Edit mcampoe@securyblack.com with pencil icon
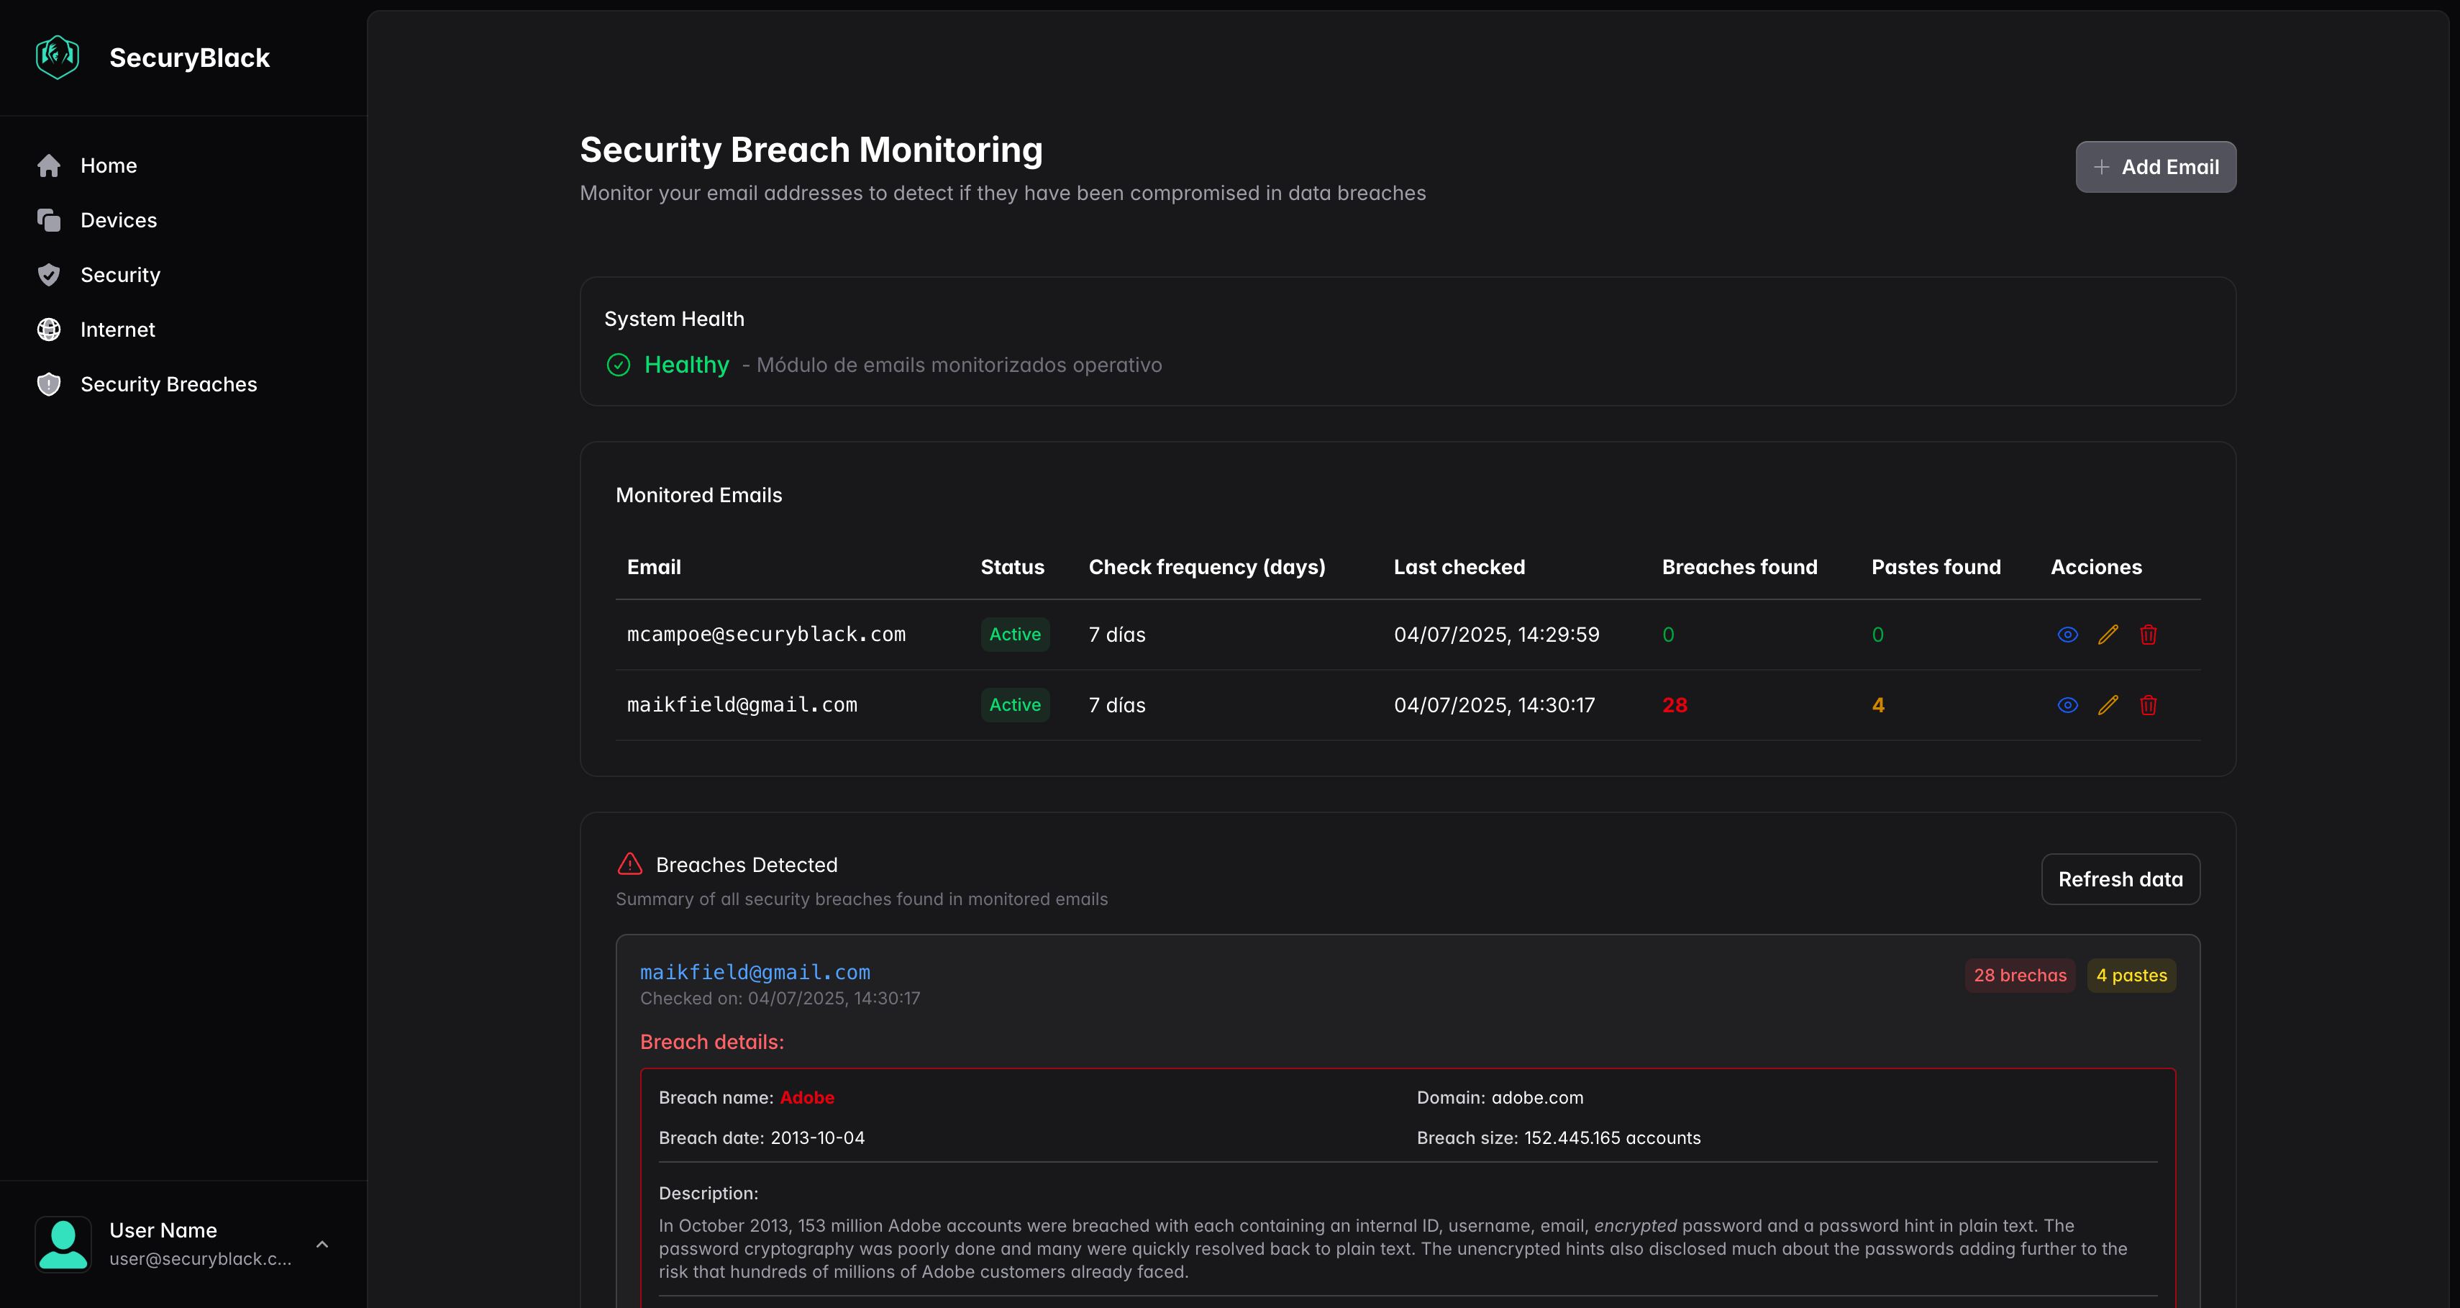 (x=2108, y=635)
